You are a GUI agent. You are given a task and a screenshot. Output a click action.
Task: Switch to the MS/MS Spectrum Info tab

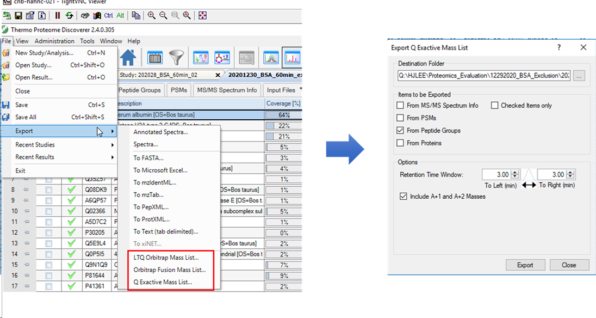(227, 90)
